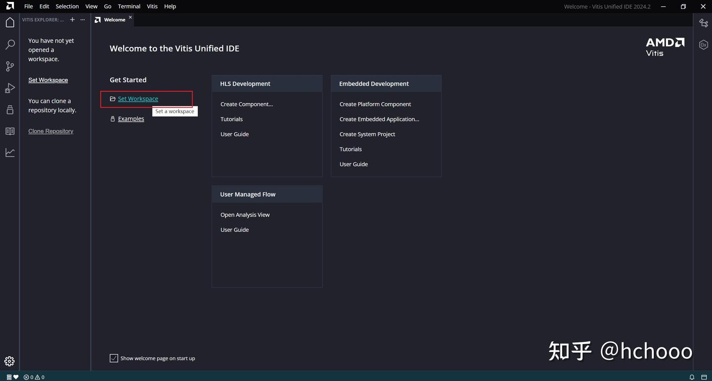Click the User Managed Flow card header
712x381 pixels.
point(267,194)
